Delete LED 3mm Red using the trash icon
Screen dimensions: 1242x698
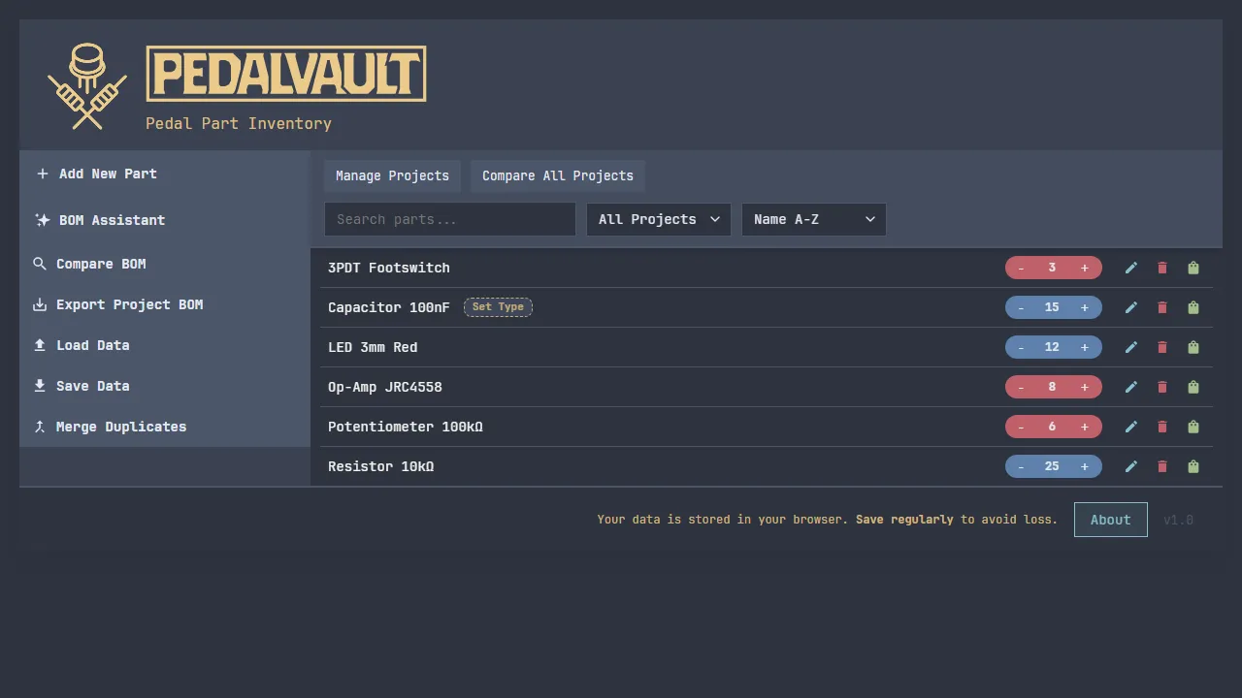pos(1162,347)
